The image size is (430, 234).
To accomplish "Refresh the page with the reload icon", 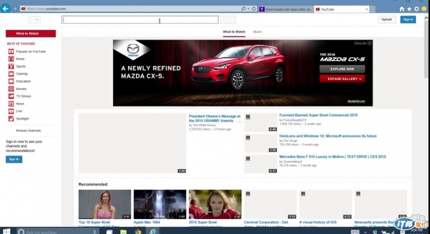I will point(254,9).
